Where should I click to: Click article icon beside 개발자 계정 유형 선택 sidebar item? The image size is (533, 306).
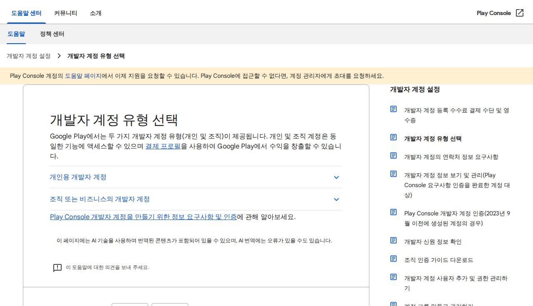pyautogui.click(x=394, y=137)
